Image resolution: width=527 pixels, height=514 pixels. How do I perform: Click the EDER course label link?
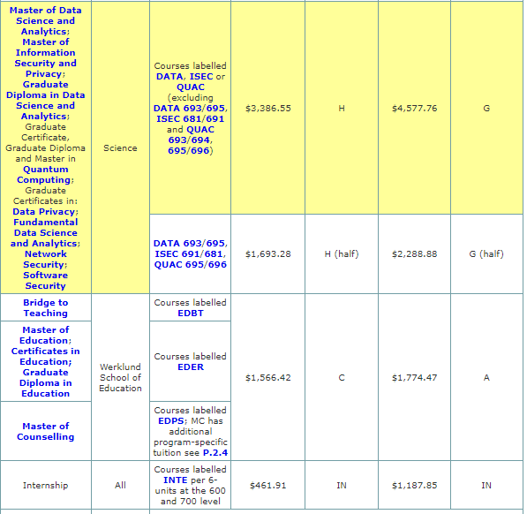point(190,367)
